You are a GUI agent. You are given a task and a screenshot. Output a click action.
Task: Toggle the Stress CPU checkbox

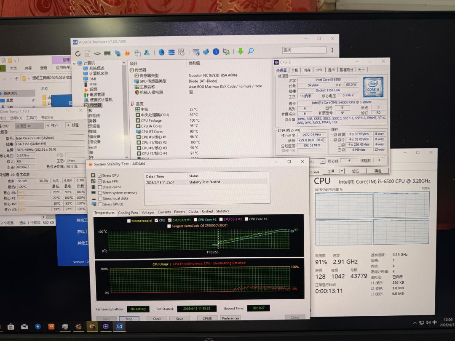point(99,176)
